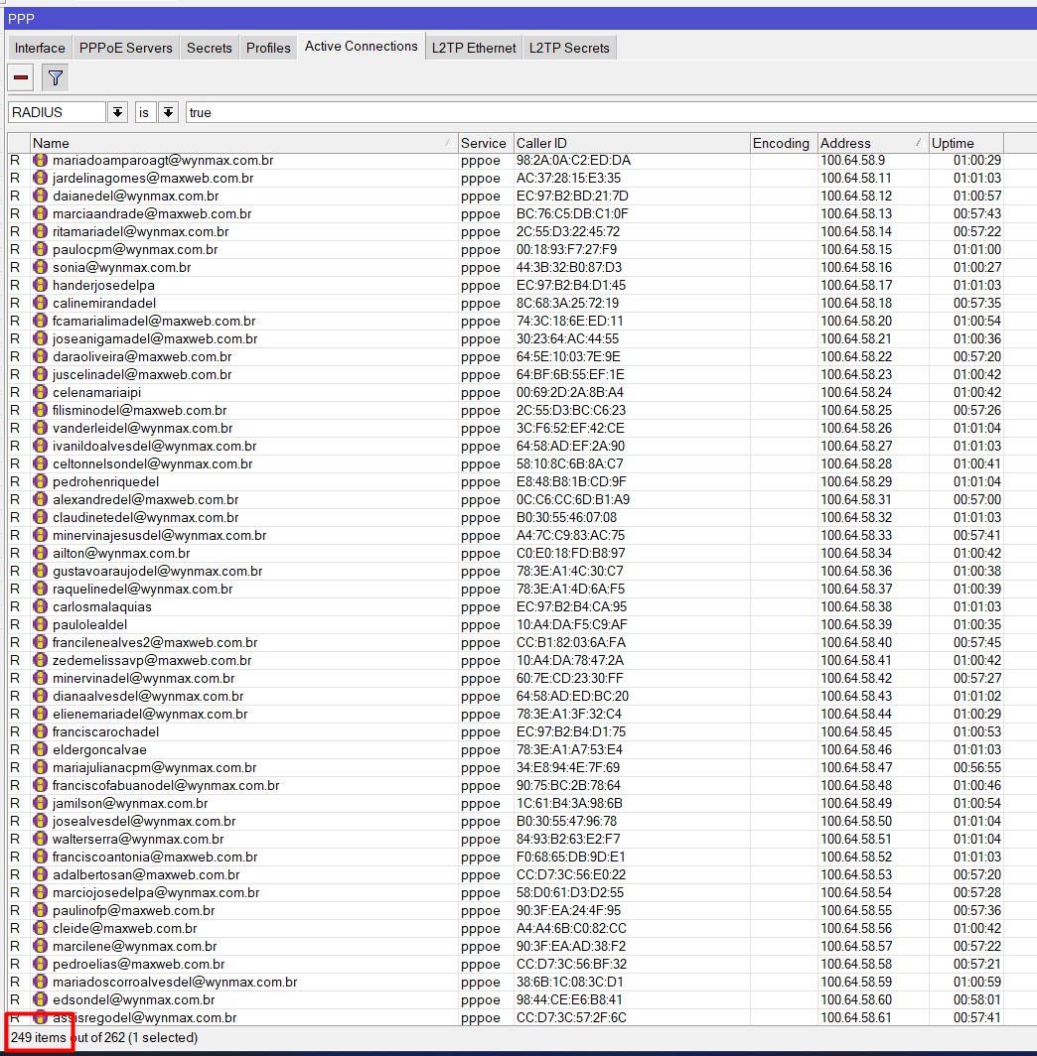Select filisminodel@maxweb.com.br entry
Viewport: 1037px width, 1056px height.
tap(139, 410)
